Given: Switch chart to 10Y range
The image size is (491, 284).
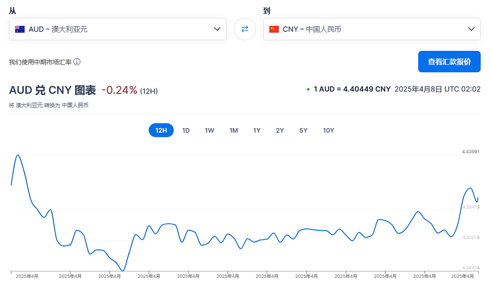Looking at the screenshot, I should (x=328, y=130).
